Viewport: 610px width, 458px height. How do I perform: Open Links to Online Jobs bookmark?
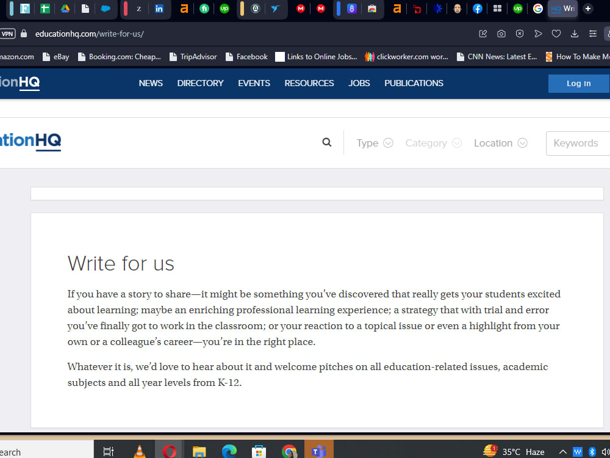coord(316,57)
